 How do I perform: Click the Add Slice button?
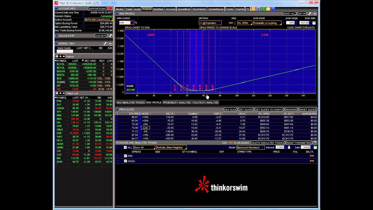230,110
